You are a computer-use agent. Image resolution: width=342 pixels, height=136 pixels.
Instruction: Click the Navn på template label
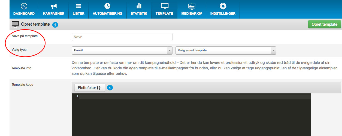[25, 36]
